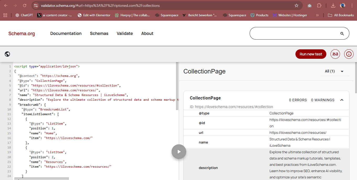Viewport: 357px width, 180px height.
Task: Click the Schema.org logo link
Action: coord(21,34)
